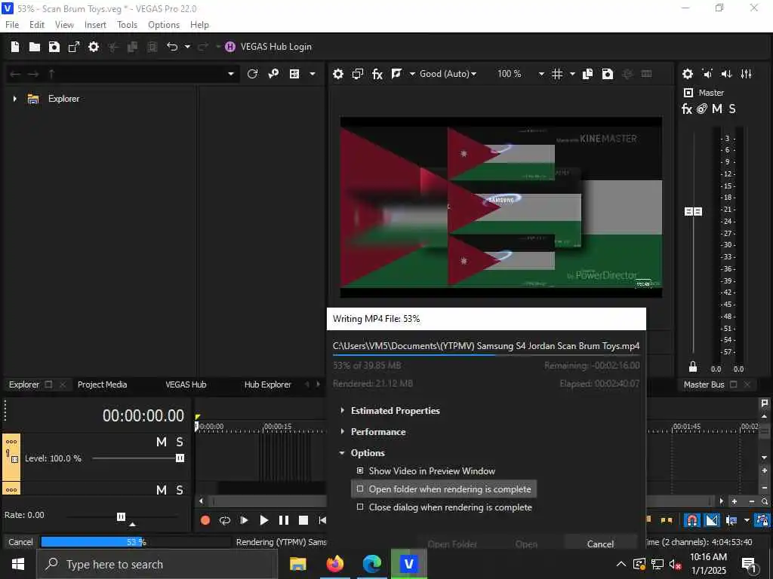Open the Edit menu
The width and height of the screenshot is (773, 579).
(37, 25)
